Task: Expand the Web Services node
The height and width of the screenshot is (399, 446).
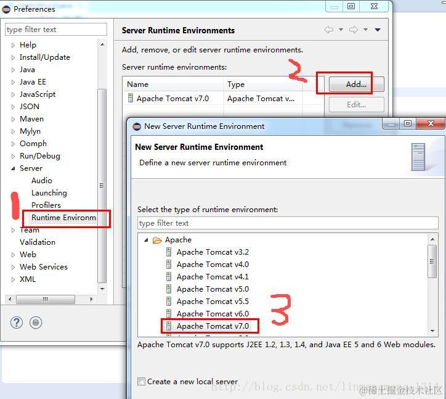Action: [x=13, y=267]
